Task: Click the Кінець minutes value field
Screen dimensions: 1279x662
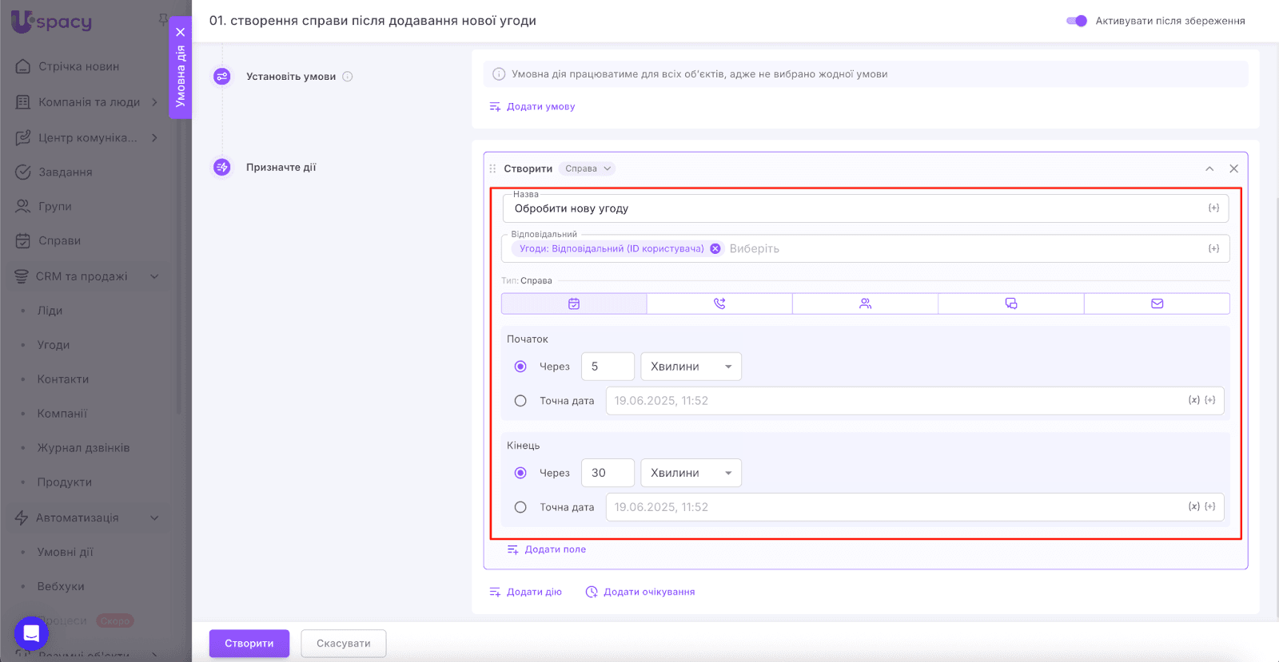Action: [607, 473]
